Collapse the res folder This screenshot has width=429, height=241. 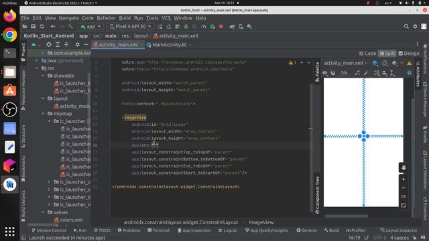point(37,68)
